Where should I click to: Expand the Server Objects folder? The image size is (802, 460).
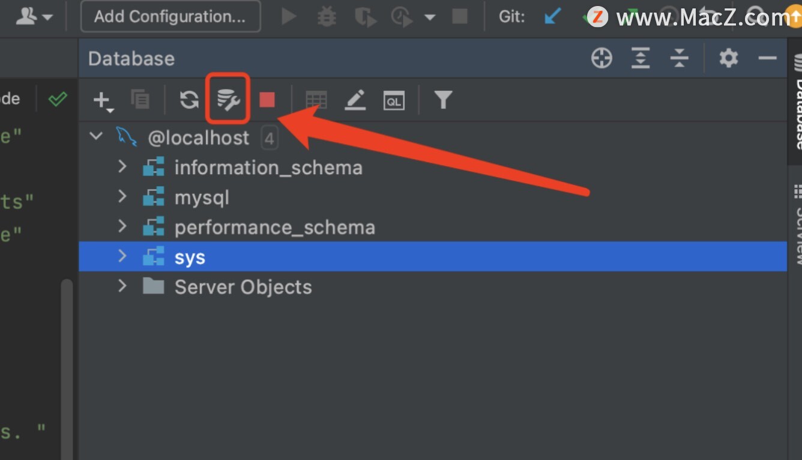pyautogui.click(x=122, y=286)
